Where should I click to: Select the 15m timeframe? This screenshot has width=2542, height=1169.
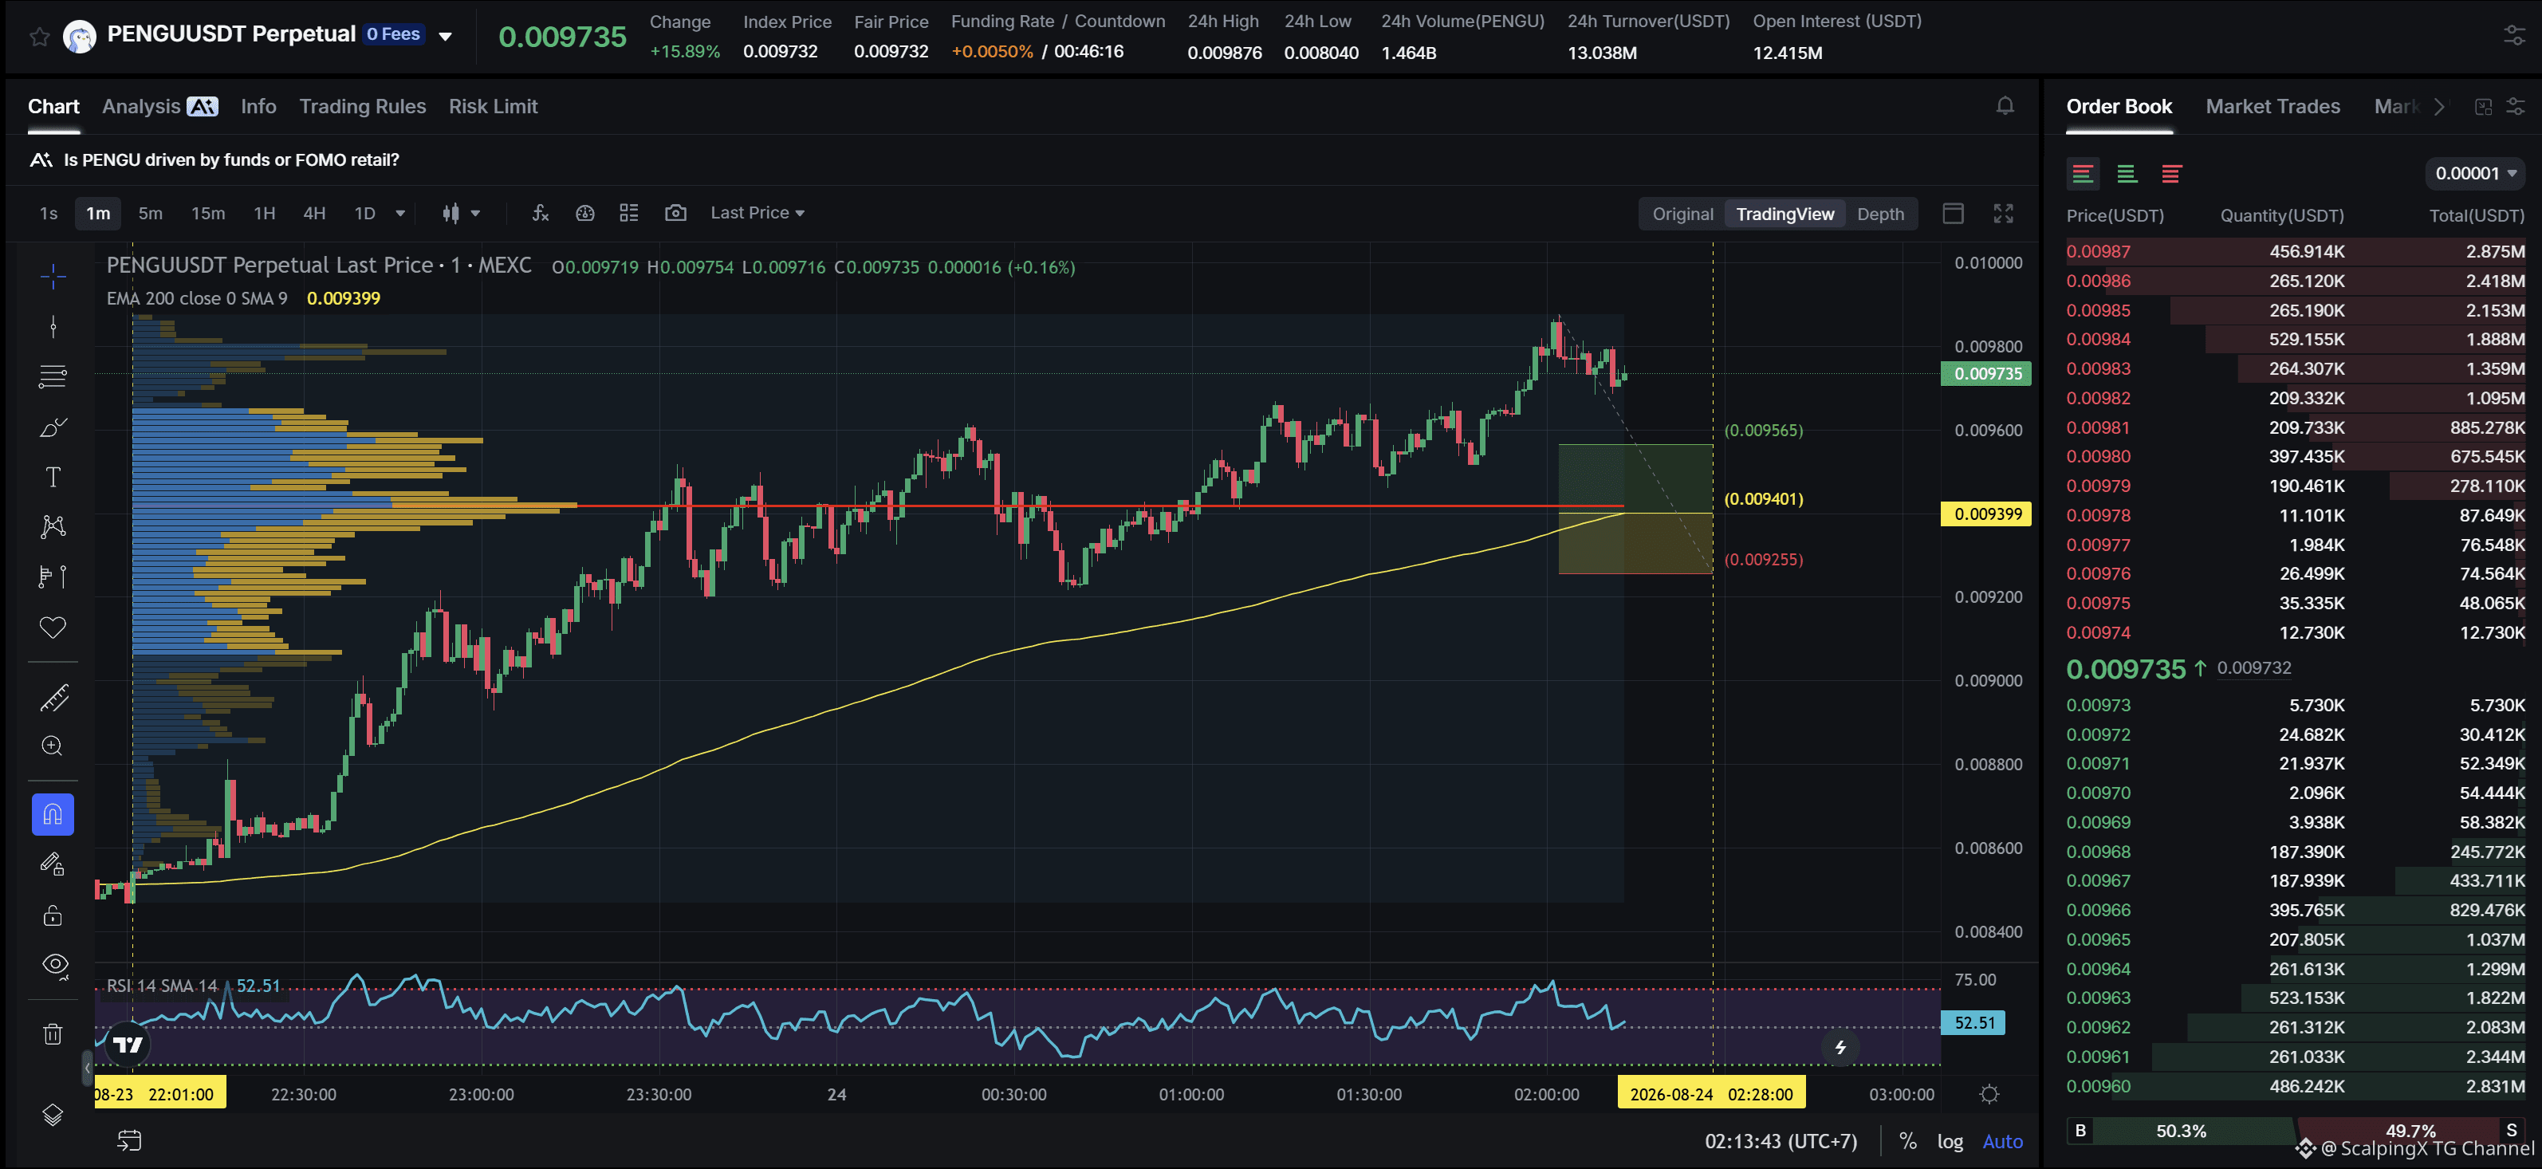point(208,213)
